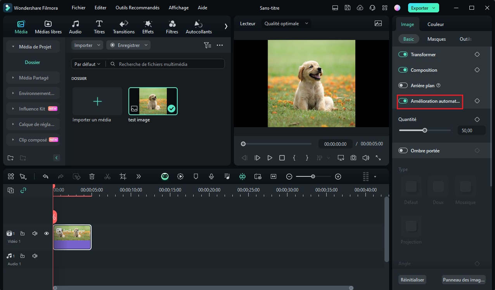Screen dimensions: 495x290
Task: Mute the Audio 1 track
Action: pyautogui.click(x=35, y=256)
